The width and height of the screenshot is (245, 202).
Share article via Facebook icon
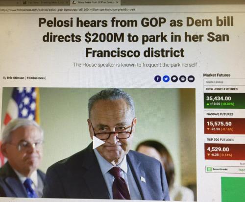158,79
